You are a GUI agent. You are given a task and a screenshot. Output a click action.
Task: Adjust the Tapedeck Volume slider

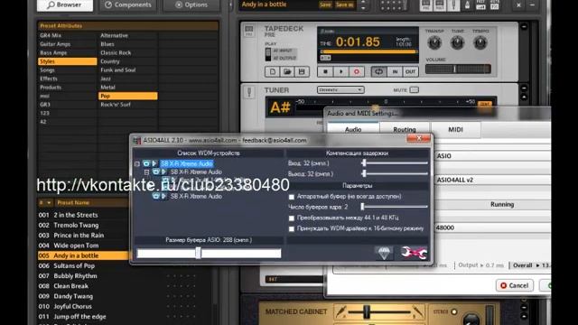click(x=458, y=69)
